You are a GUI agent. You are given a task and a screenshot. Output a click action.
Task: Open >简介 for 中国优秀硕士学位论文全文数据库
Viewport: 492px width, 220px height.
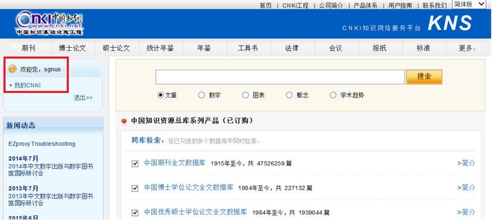[466, 212]
